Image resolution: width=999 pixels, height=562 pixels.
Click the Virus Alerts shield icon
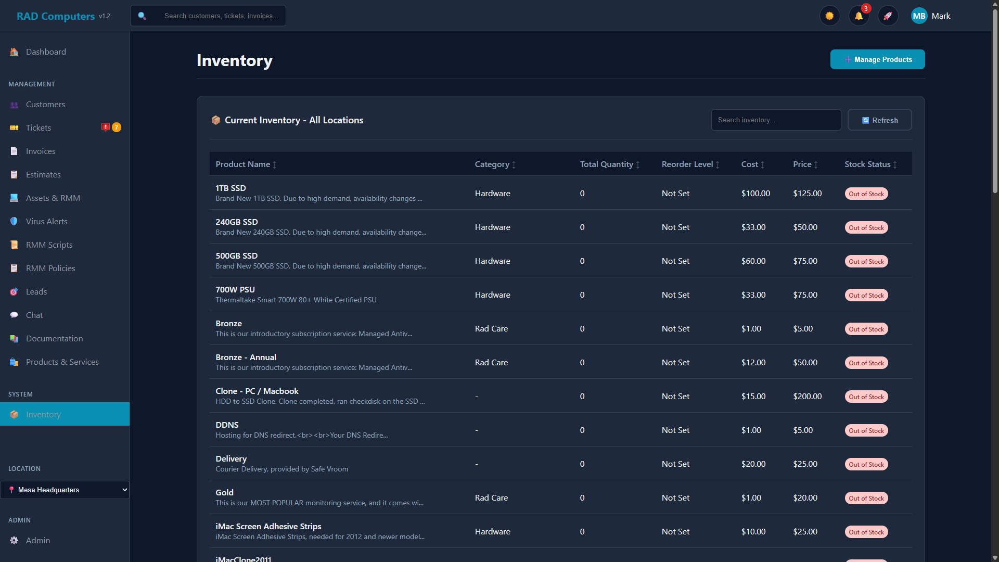tap(14, 221)
